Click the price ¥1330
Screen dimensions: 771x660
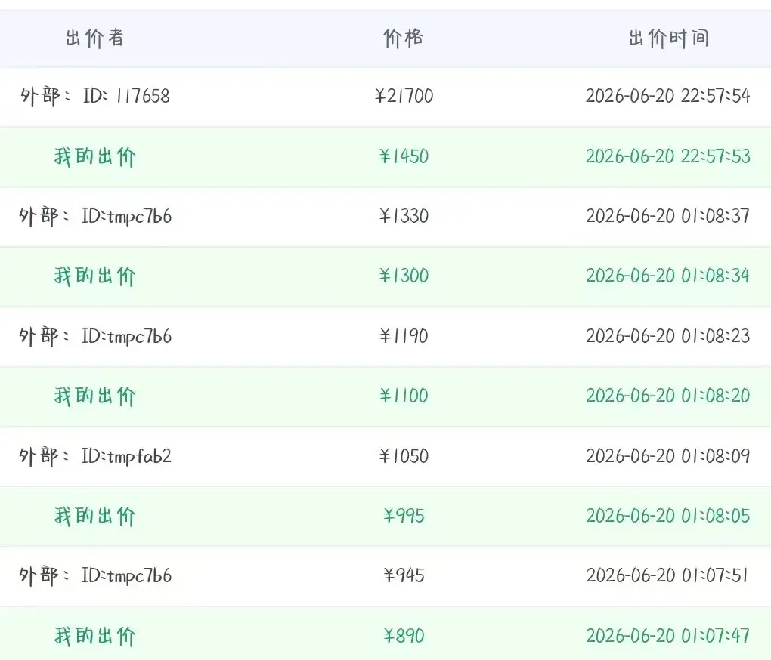coord(404,216)
